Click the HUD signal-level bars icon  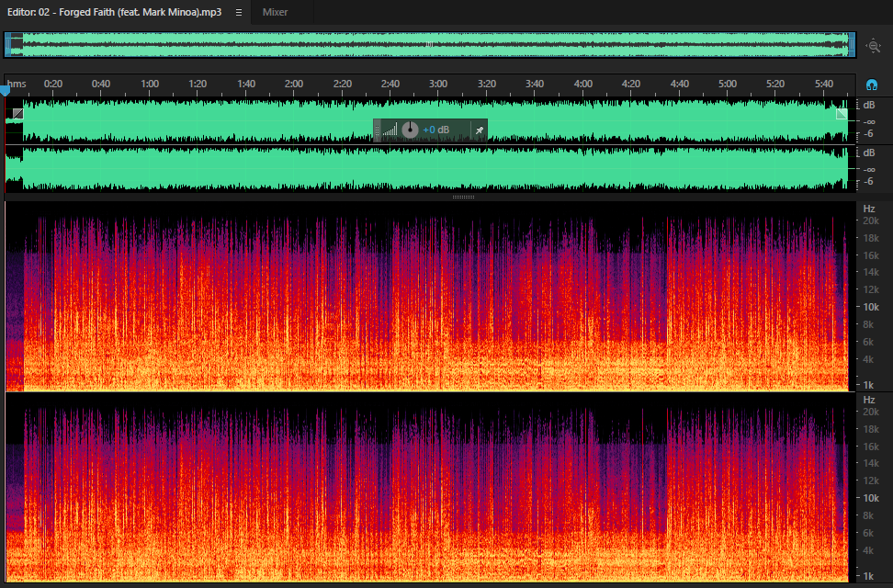click(390, 130)
